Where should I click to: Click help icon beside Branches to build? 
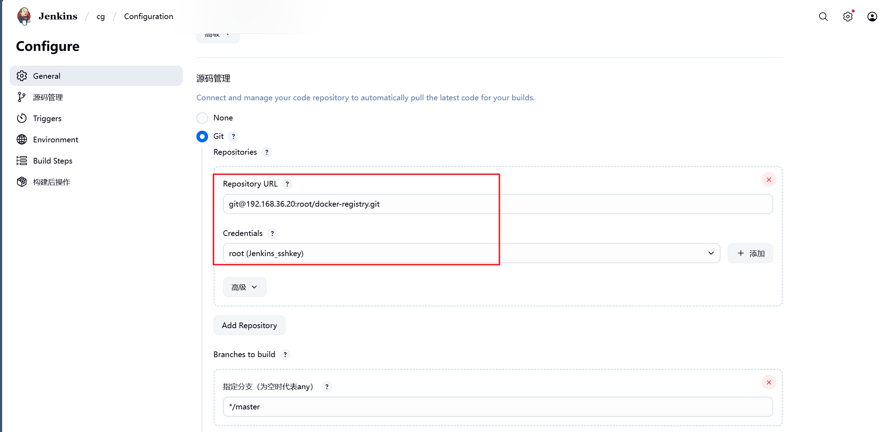[x=285, y=355]
